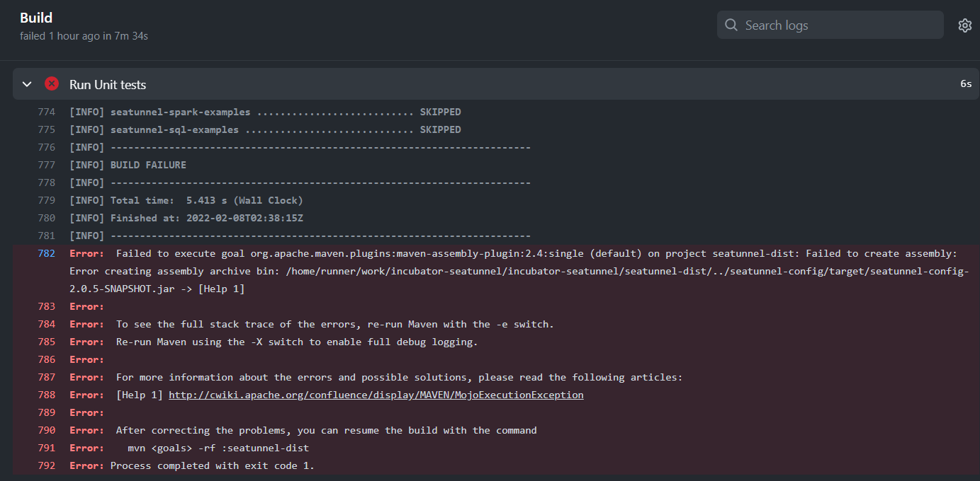Collapse the Run Unit tests step
980x481 pixels.
point(27,84)
